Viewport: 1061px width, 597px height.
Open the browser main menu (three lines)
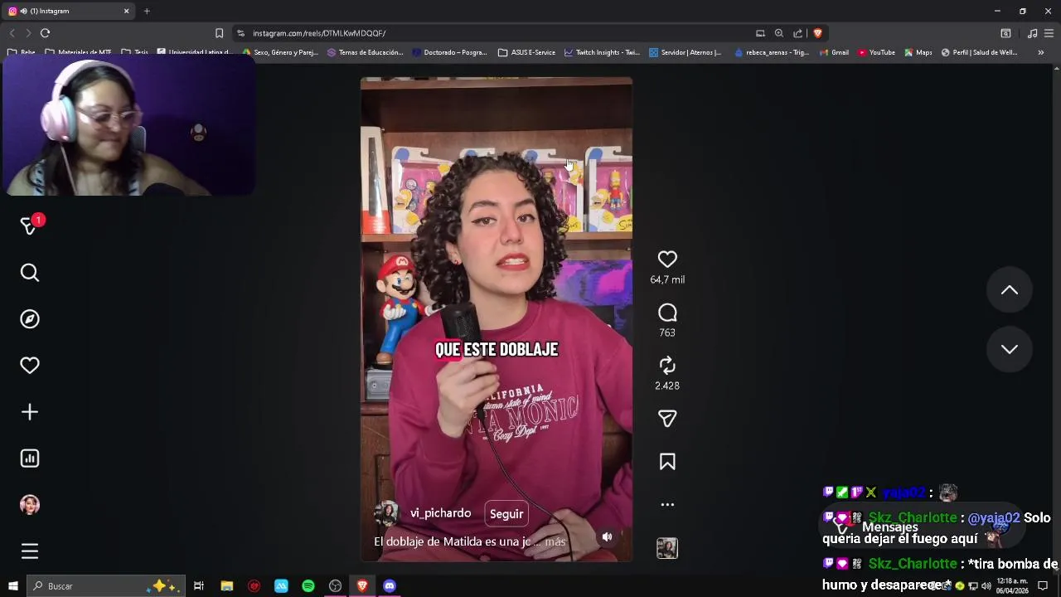click(x=1049, y=33)
